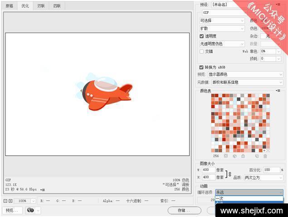
Task: Open the color table panel menu icon
Action: coord(278,91)
